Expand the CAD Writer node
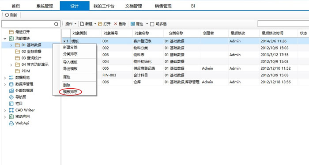The width and height of the screenshot is (309, 165). coord(5,110)
